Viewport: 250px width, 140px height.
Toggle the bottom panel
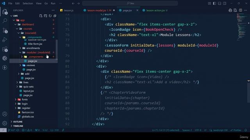tap(220, 3)
